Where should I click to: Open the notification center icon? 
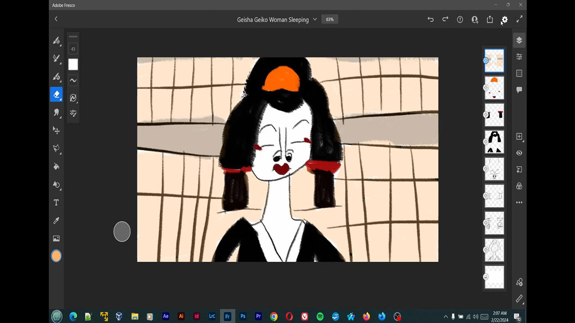(517, 317)
